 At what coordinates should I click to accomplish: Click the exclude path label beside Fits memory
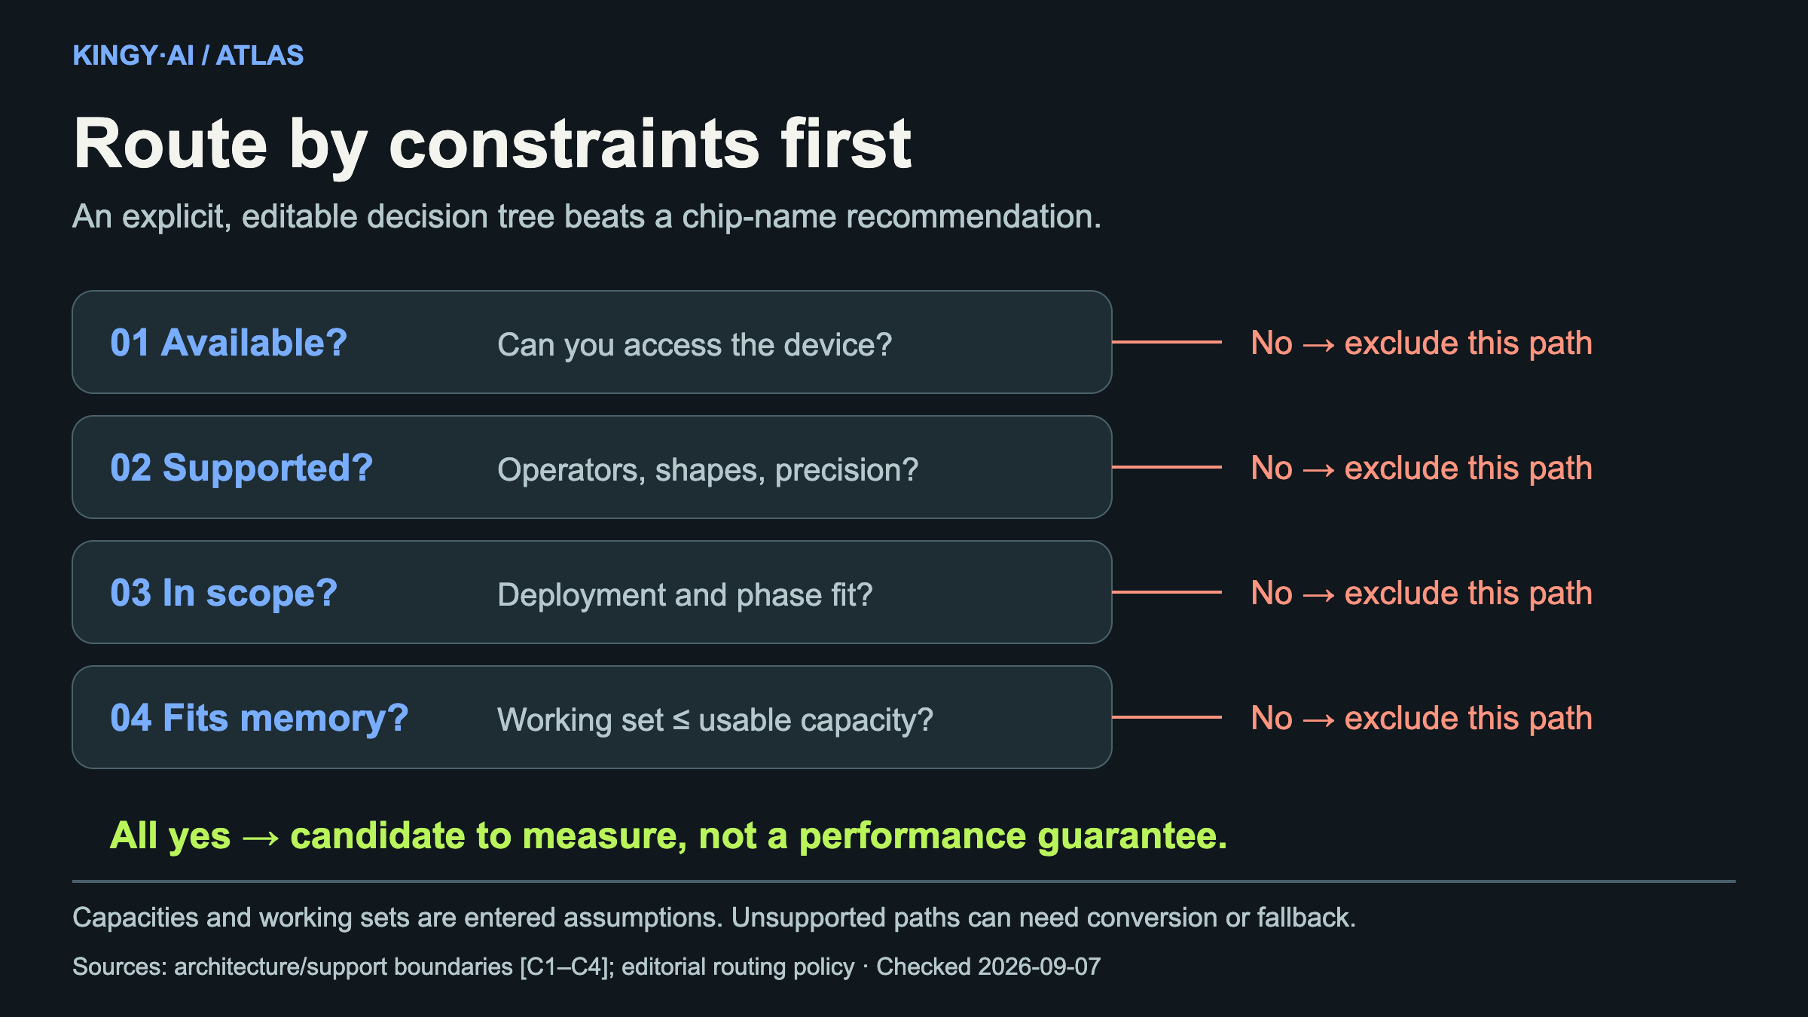click(x=1422, y=719)
